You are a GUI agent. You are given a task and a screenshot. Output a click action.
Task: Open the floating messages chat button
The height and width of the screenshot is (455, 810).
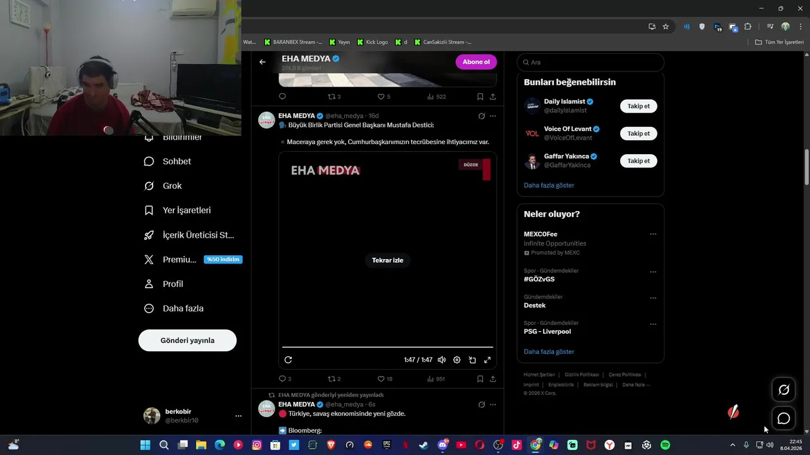pos(783,418)
